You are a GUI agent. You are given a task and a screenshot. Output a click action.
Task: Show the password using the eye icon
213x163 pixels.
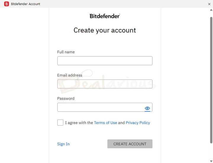click(x=147, y=108)
